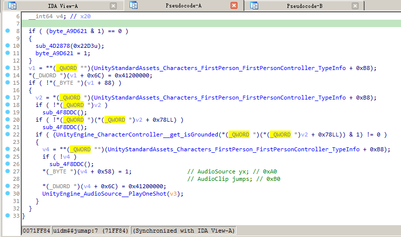This screenshot has height=237, width=401.
Task: Click sub_4F8DDC call on line 26
Action: point(67,164)
